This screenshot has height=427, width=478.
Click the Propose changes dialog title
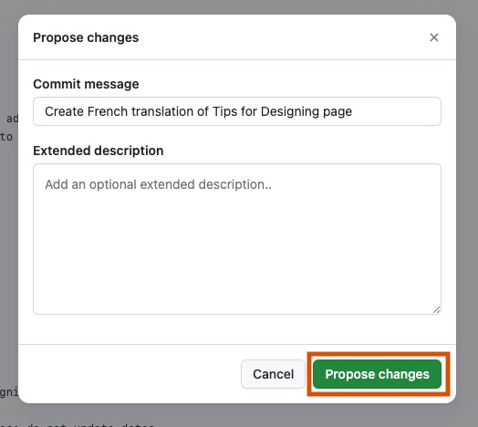click(x=86, y=37)
